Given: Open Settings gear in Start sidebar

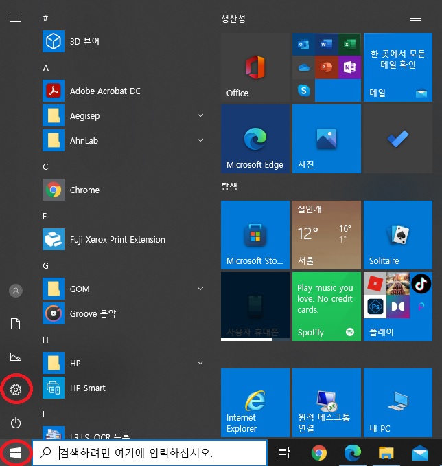Looking at the screenshot, I should pyautogui.click(x=16, y=389).
